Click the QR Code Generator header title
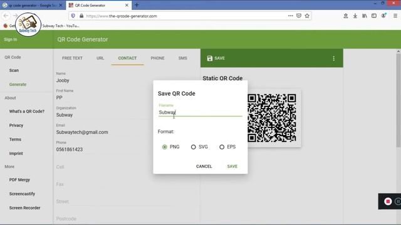The image size is (401, 225). [x=83, y=39]
